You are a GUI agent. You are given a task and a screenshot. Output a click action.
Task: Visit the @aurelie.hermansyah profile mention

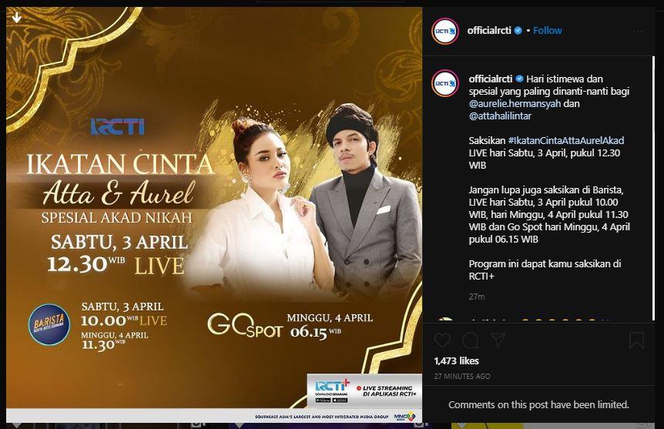(x=515, y=103)
